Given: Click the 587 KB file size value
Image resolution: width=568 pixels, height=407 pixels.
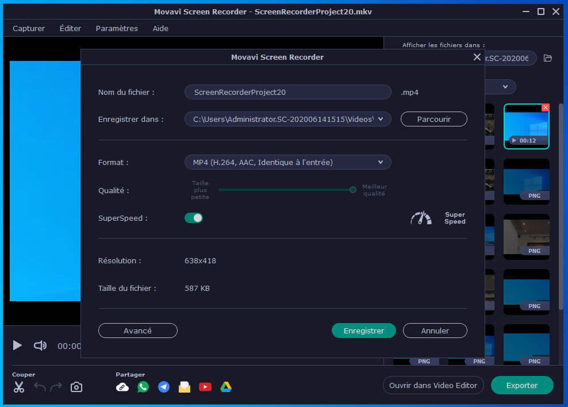Looking at the screenshot, I should [197, 288].
